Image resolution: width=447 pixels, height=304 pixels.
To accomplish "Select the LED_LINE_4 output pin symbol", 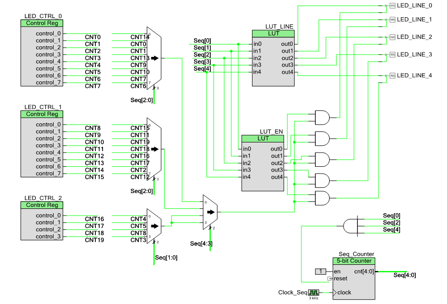I will click(x=392, y=76).
